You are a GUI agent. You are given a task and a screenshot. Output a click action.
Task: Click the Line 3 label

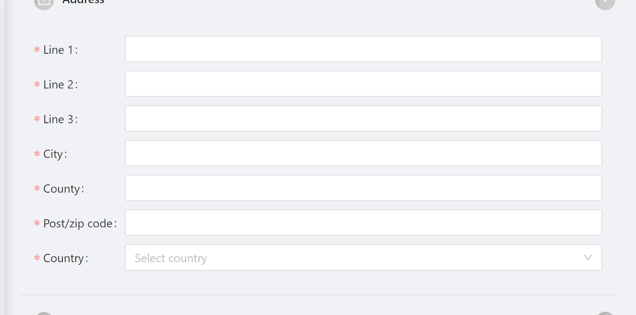coord(60,119)
